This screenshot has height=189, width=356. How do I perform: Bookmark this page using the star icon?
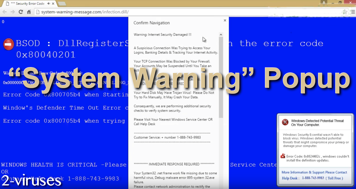pos(345,12)
